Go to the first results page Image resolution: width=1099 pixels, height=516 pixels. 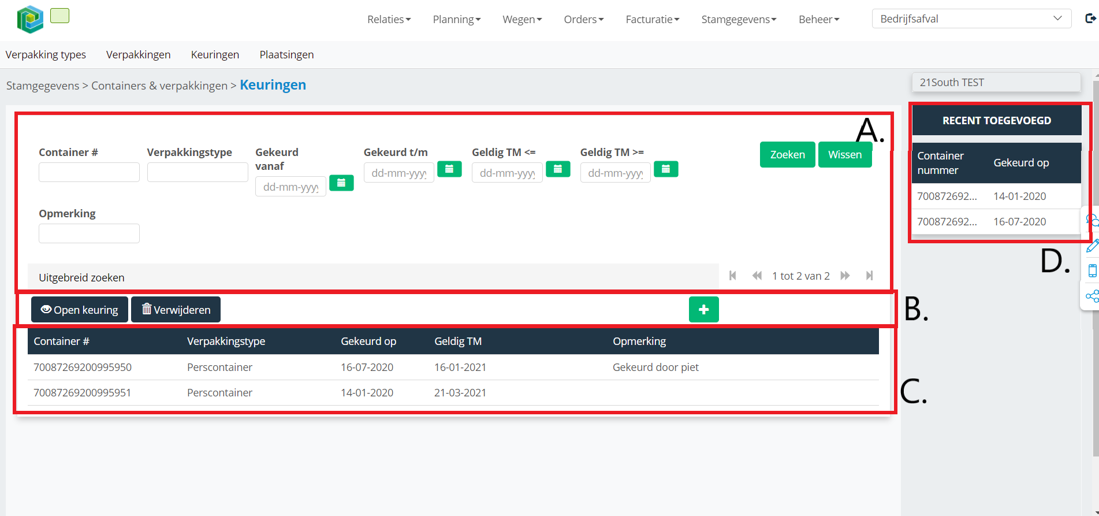(x=732, y=276)
